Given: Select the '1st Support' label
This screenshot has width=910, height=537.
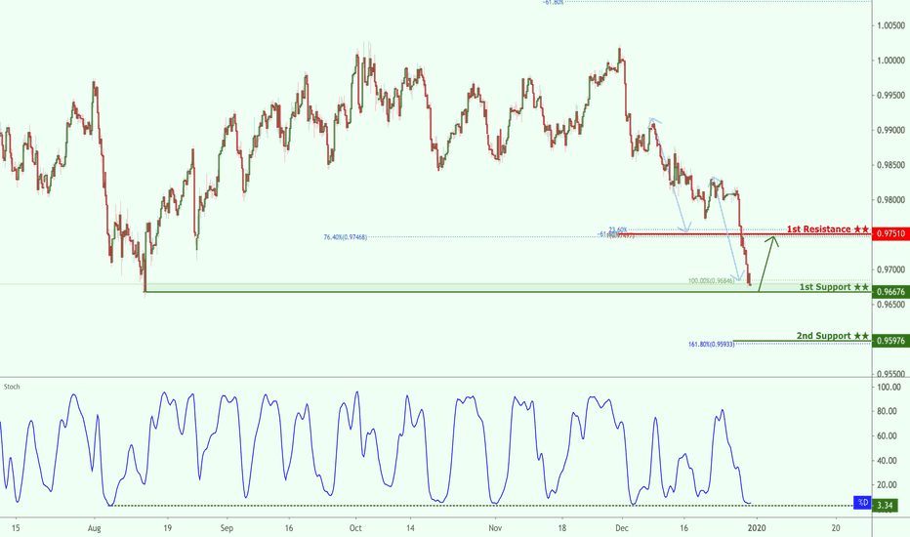Looking at the screenshot, I should pos(834,287).
